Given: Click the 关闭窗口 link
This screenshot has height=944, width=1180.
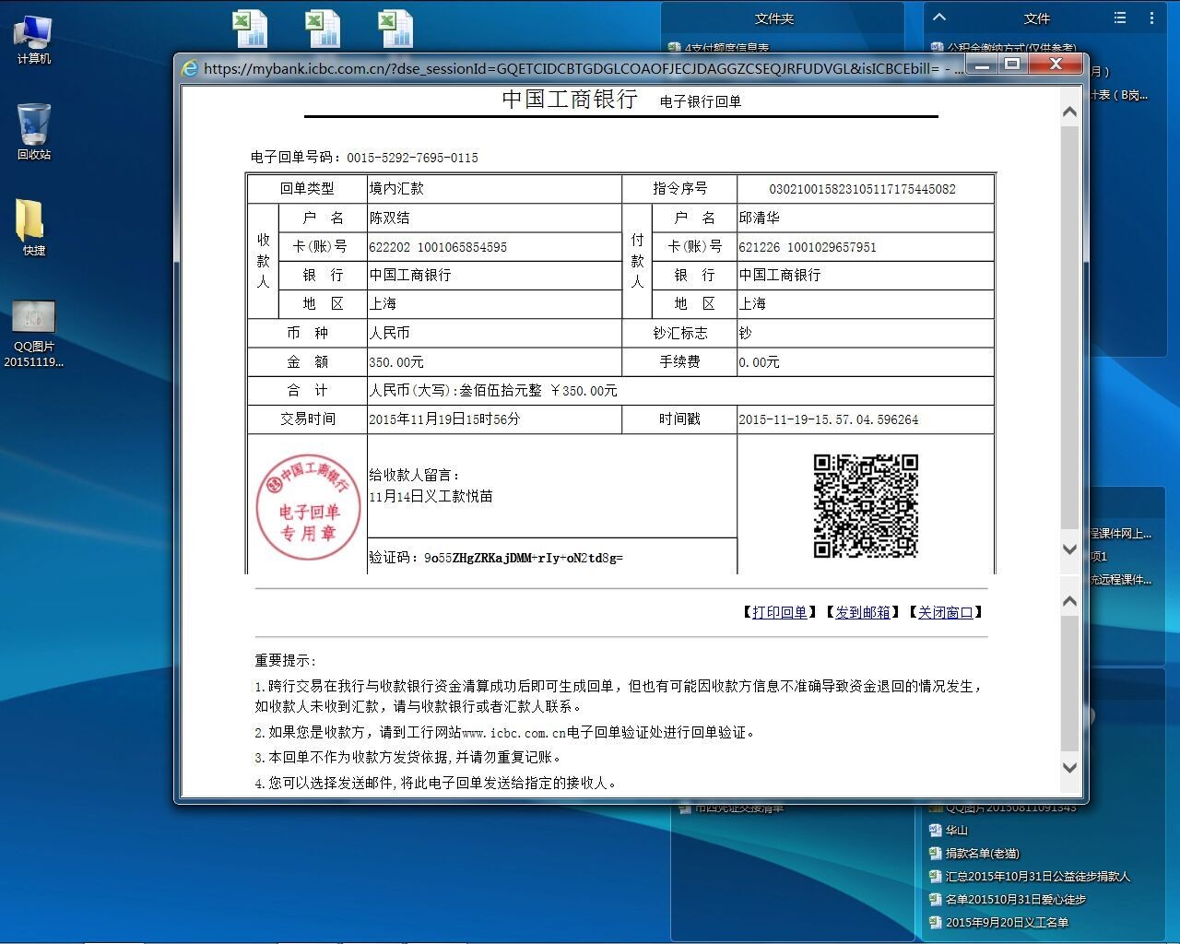Looking at the screenshot, I should [x=946, y=612].
